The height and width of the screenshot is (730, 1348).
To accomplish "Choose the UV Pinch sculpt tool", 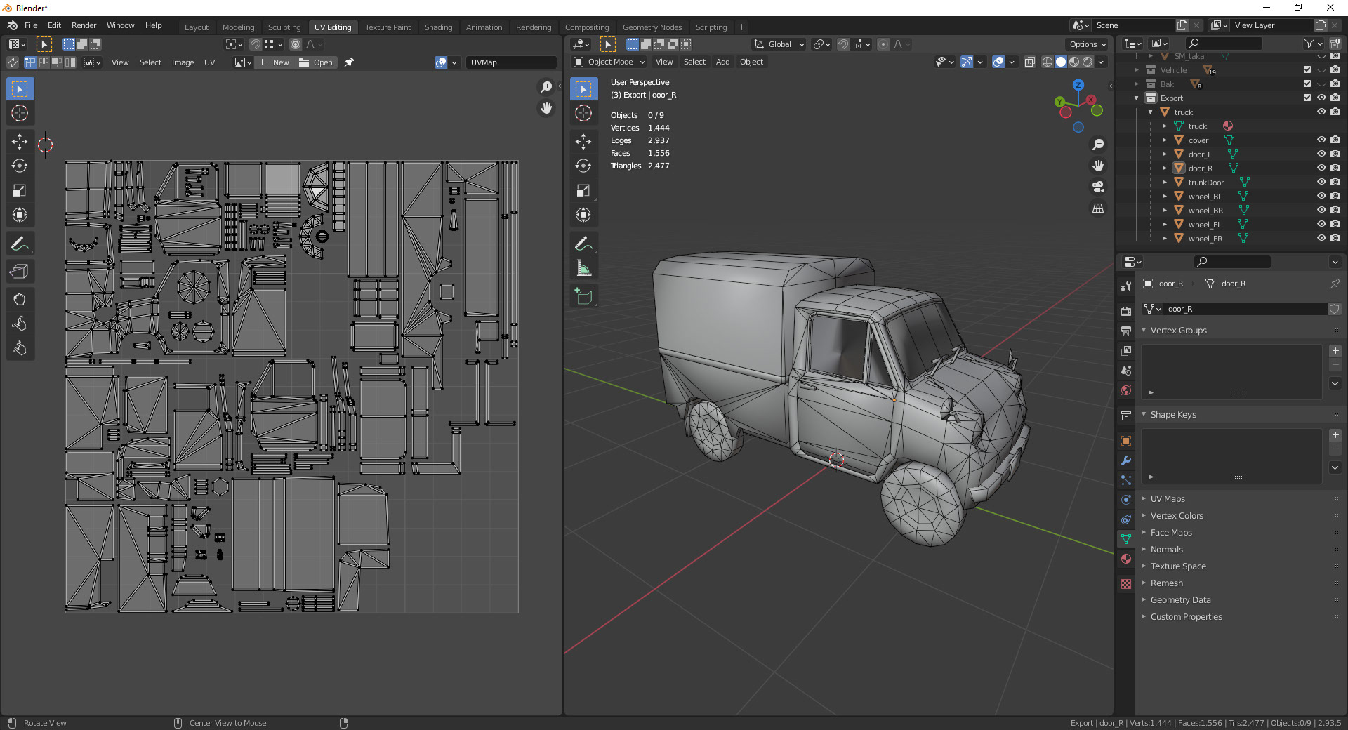I will 20,348.
